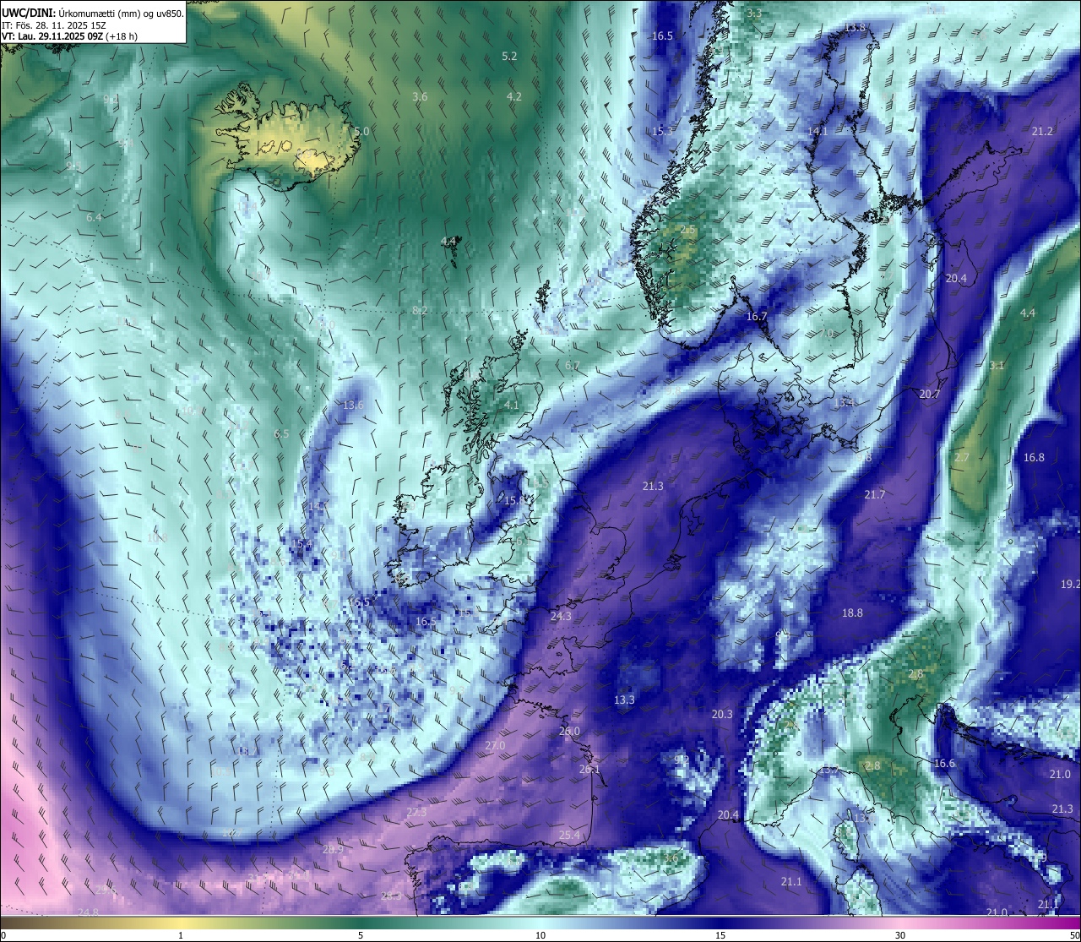Click the 'UWC/DINI' title label
Image resolution: width=1081 pixels, height=942 pixels.
pos(29,13)
